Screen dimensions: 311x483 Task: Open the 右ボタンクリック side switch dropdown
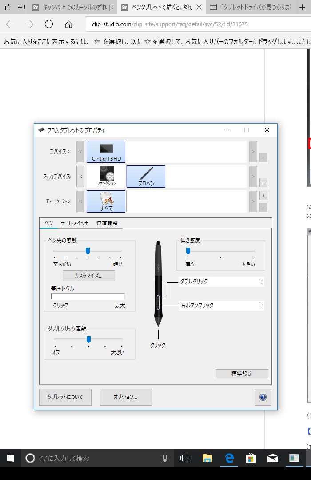(x=221, y=305)
